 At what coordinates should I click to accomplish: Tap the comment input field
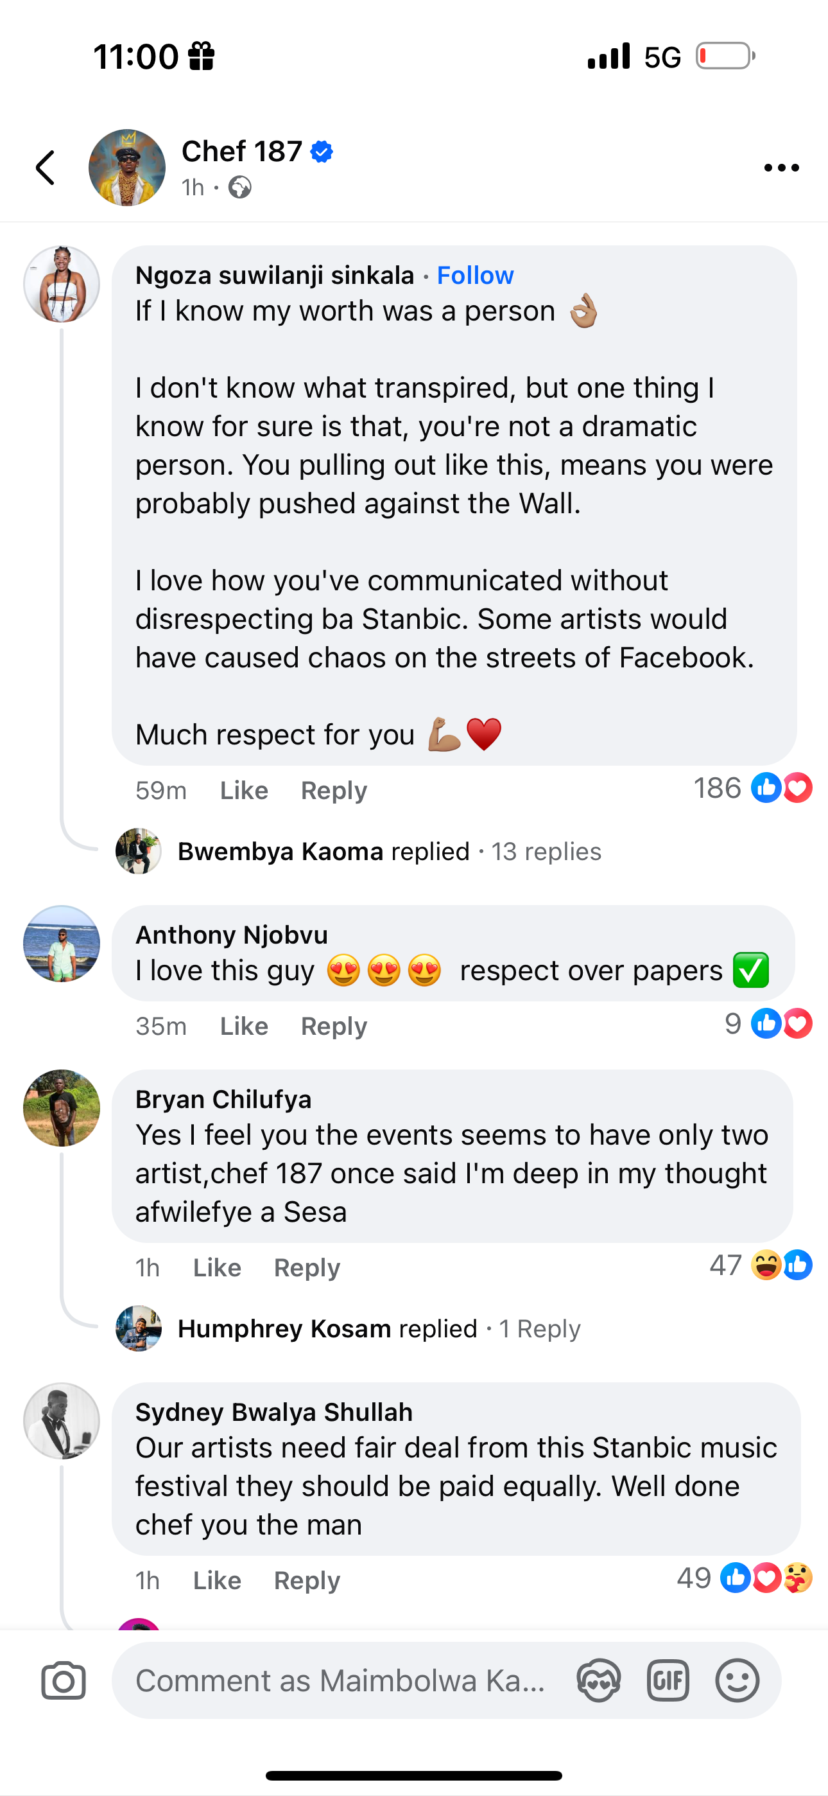click(x=340, y=1681)
